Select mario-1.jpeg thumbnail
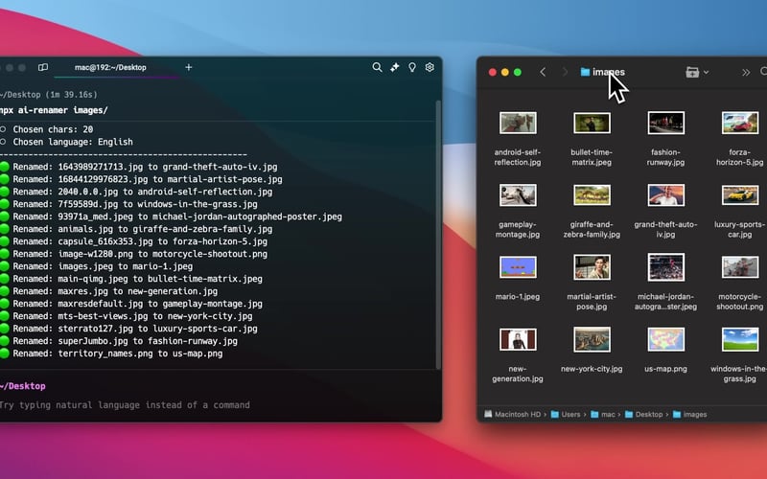 point(518,267)
